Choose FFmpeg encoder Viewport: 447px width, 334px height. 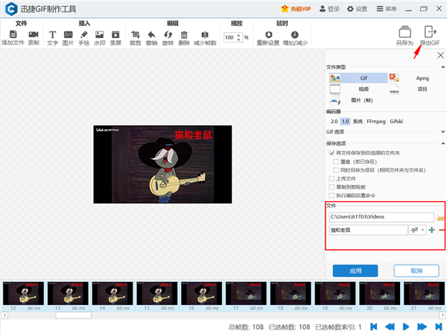[376, 122]
